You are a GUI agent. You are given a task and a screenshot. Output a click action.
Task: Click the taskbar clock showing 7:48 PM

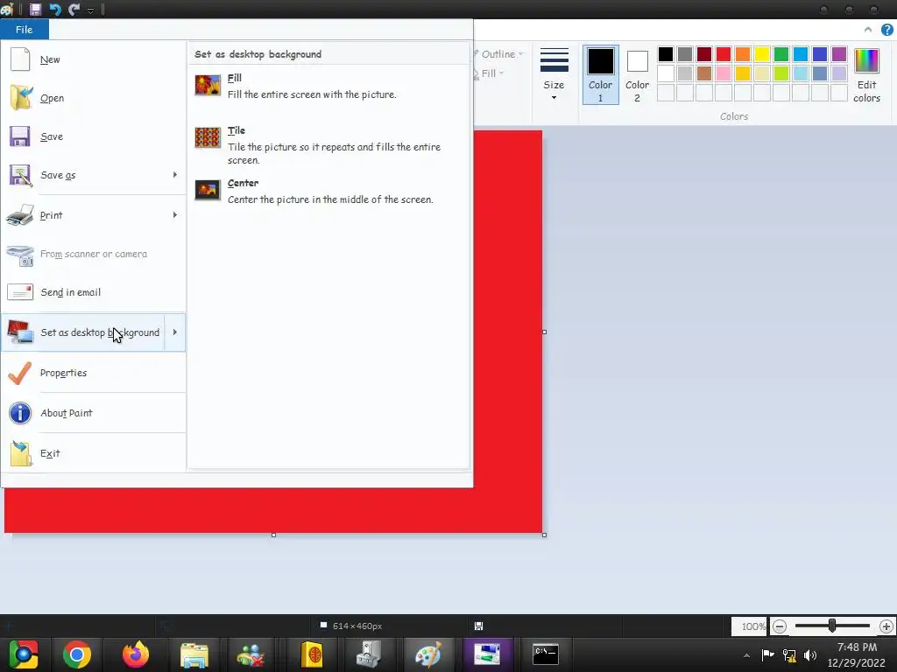point(857,654)
